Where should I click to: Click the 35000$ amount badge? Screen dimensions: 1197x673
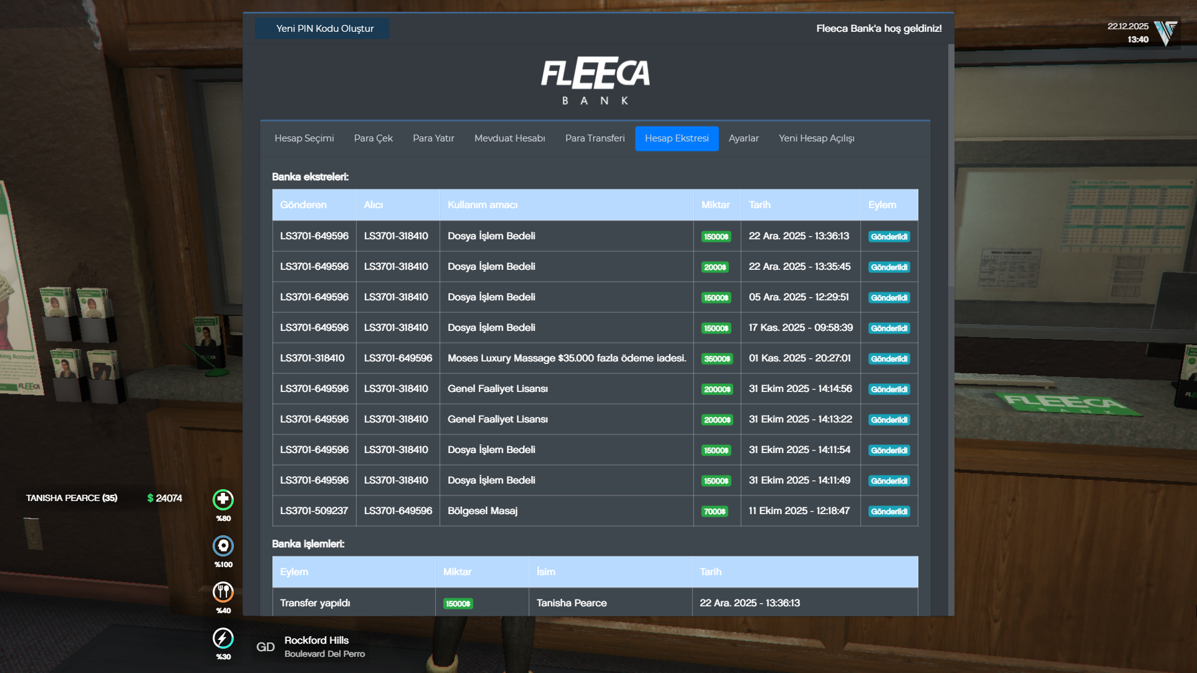[x=717, y=359]
